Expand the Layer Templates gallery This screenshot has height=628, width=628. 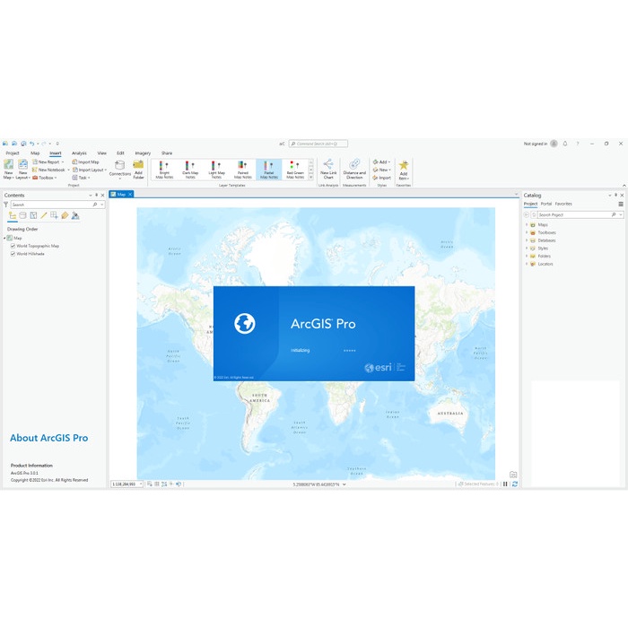tap(310, 178)
